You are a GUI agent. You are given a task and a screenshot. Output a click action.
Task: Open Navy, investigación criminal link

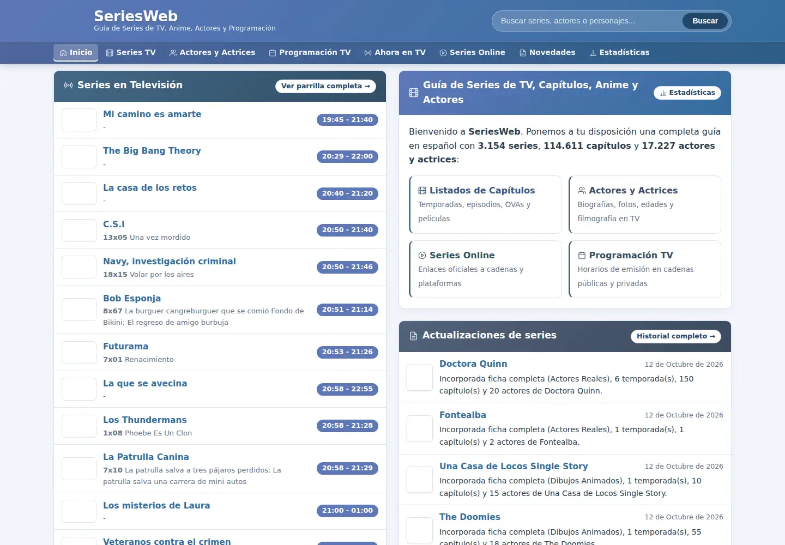click(170, 262)
